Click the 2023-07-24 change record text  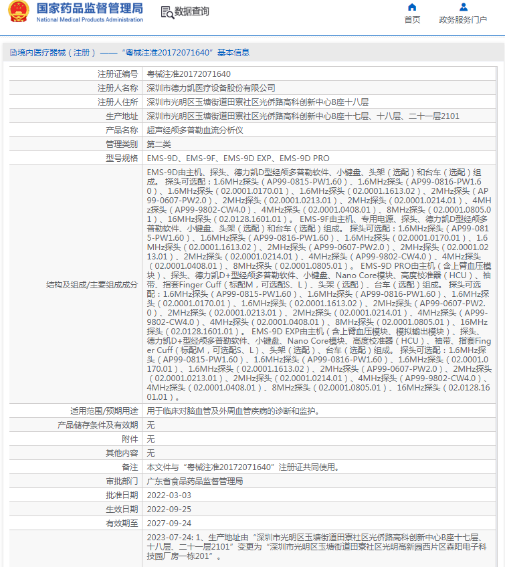(x=316, y=547)
